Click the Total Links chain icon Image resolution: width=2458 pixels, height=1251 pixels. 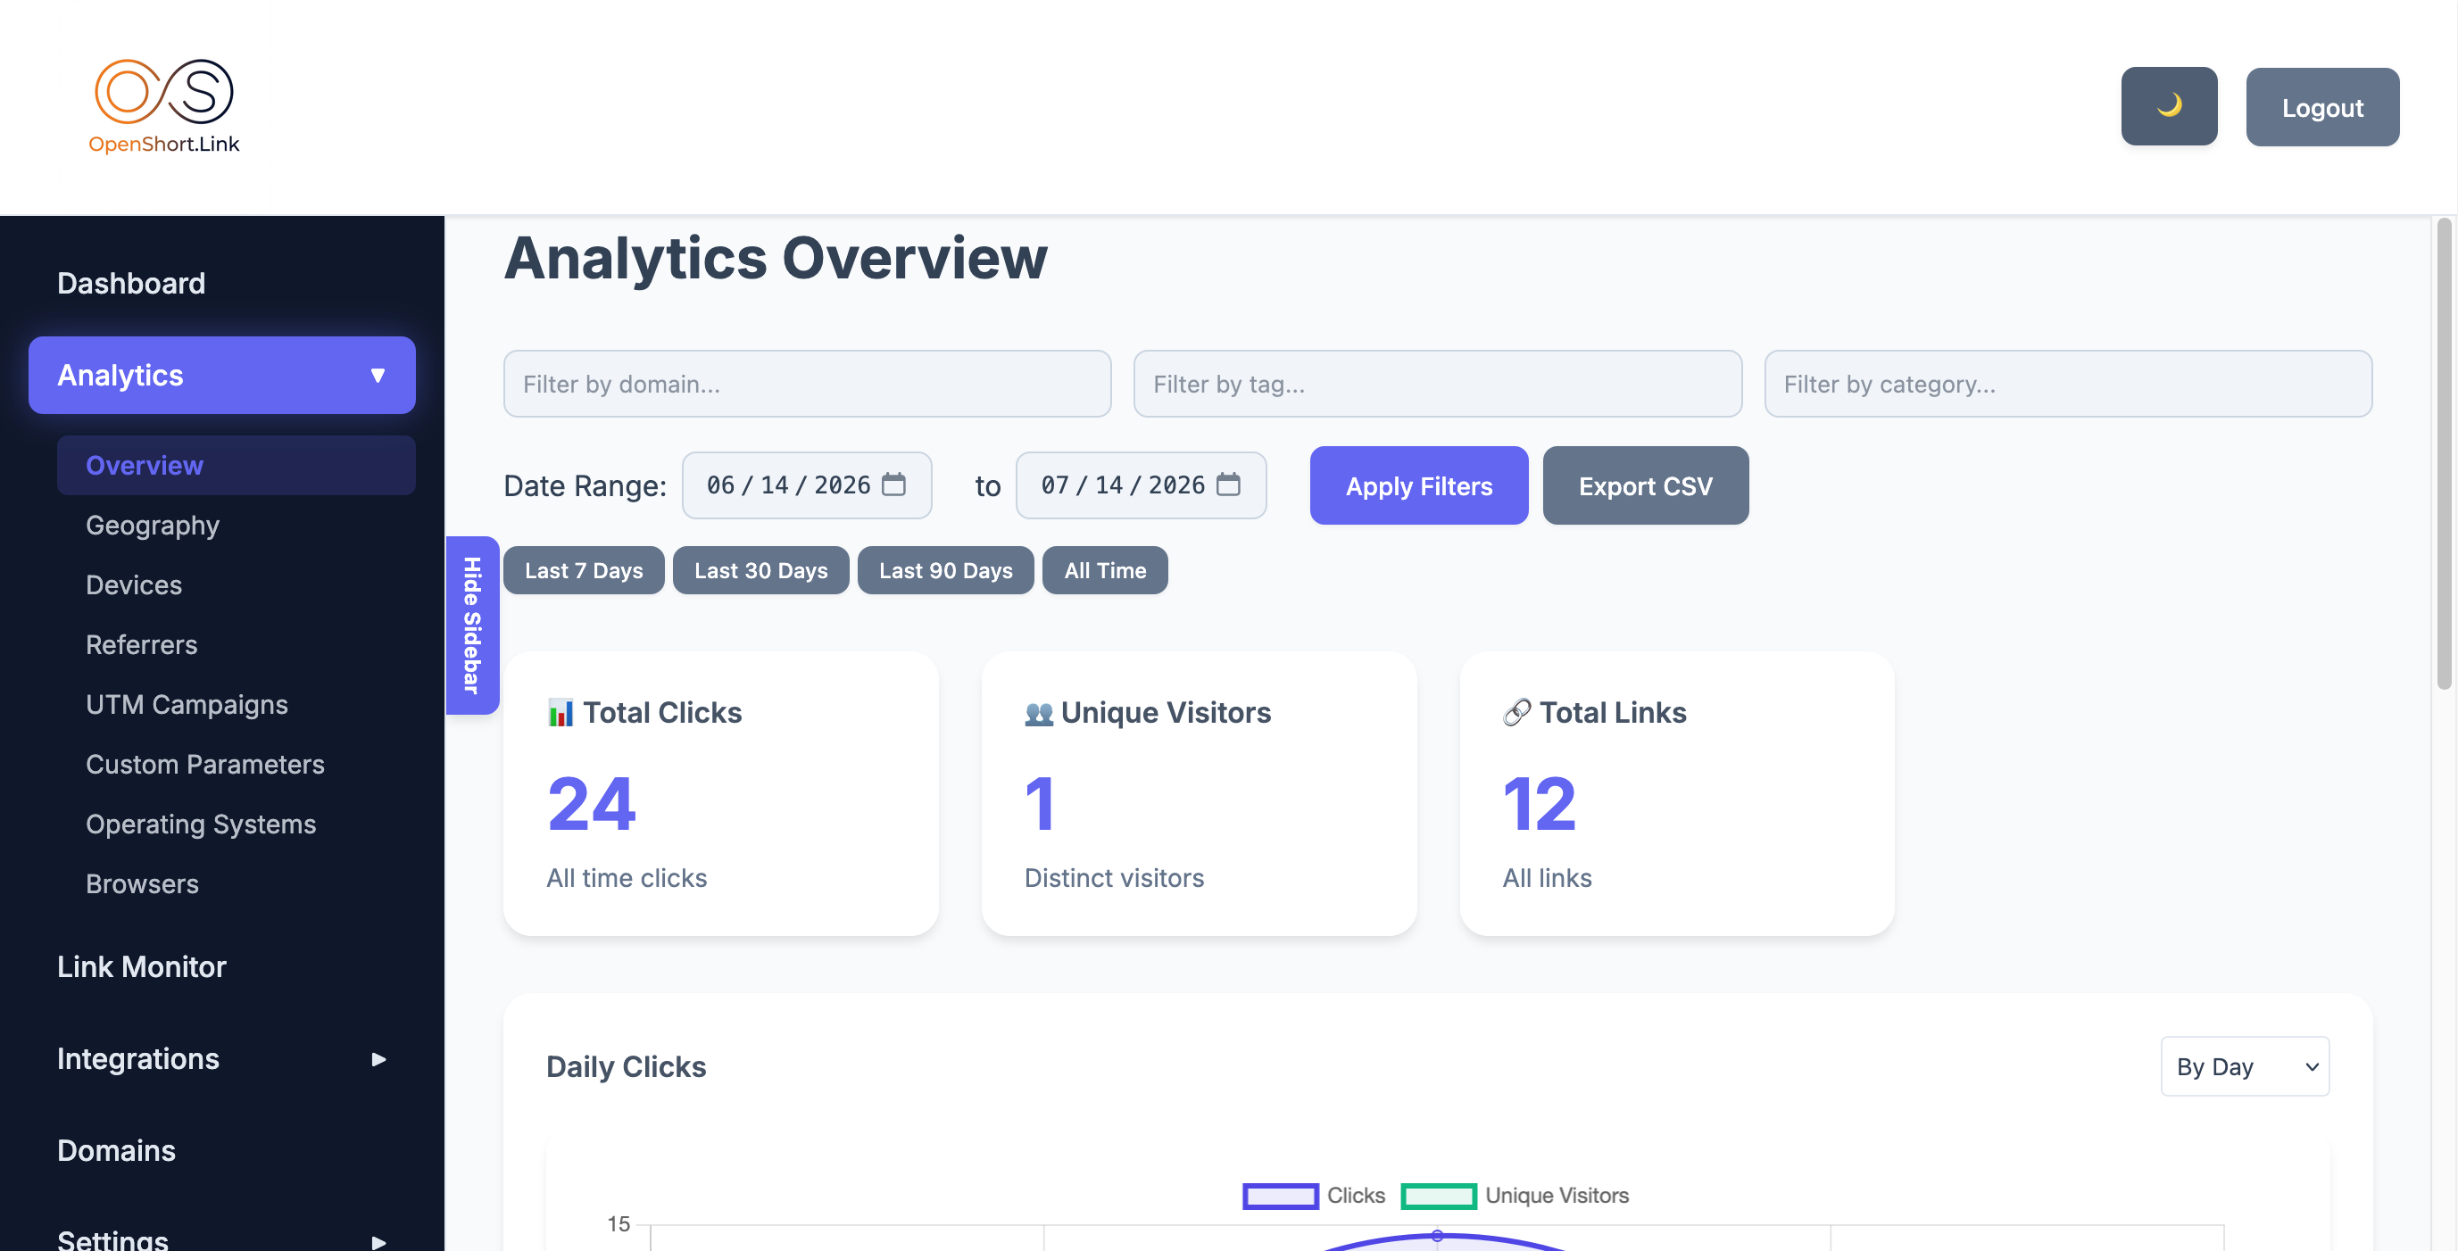1516,713
